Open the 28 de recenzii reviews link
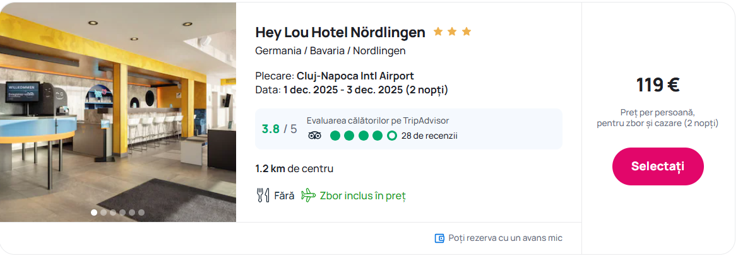 point(429,136)
